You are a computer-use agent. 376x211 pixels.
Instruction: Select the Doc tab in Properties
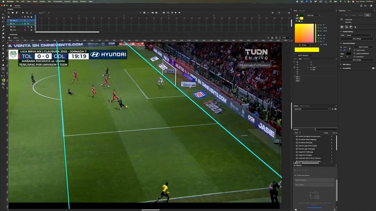pos(368,15)
